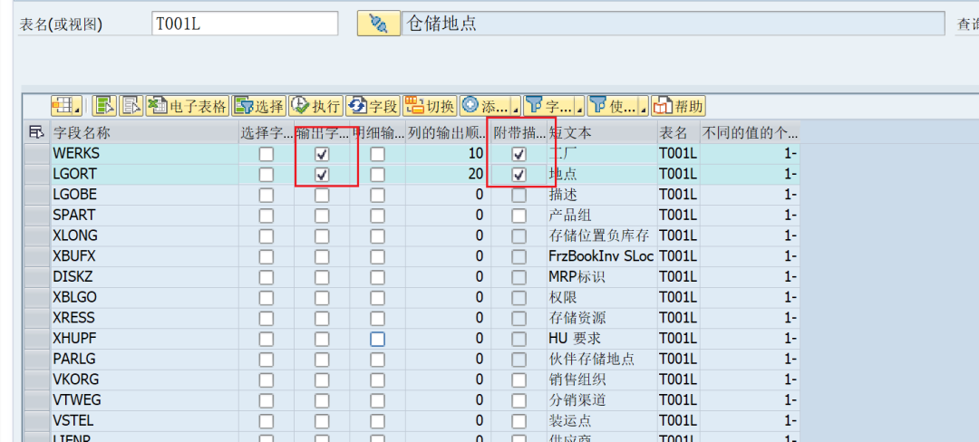Viewport: 979px width, 442px height.
Task: Click the 选择 filter toolbar button
Action: 258,106
